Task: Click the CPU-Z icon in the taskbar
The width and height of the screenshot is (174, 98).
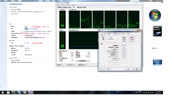Action: click(31, 93)
